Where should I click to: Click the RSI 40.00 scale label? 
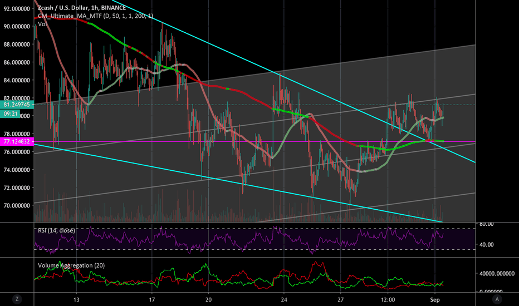point(487,244)
